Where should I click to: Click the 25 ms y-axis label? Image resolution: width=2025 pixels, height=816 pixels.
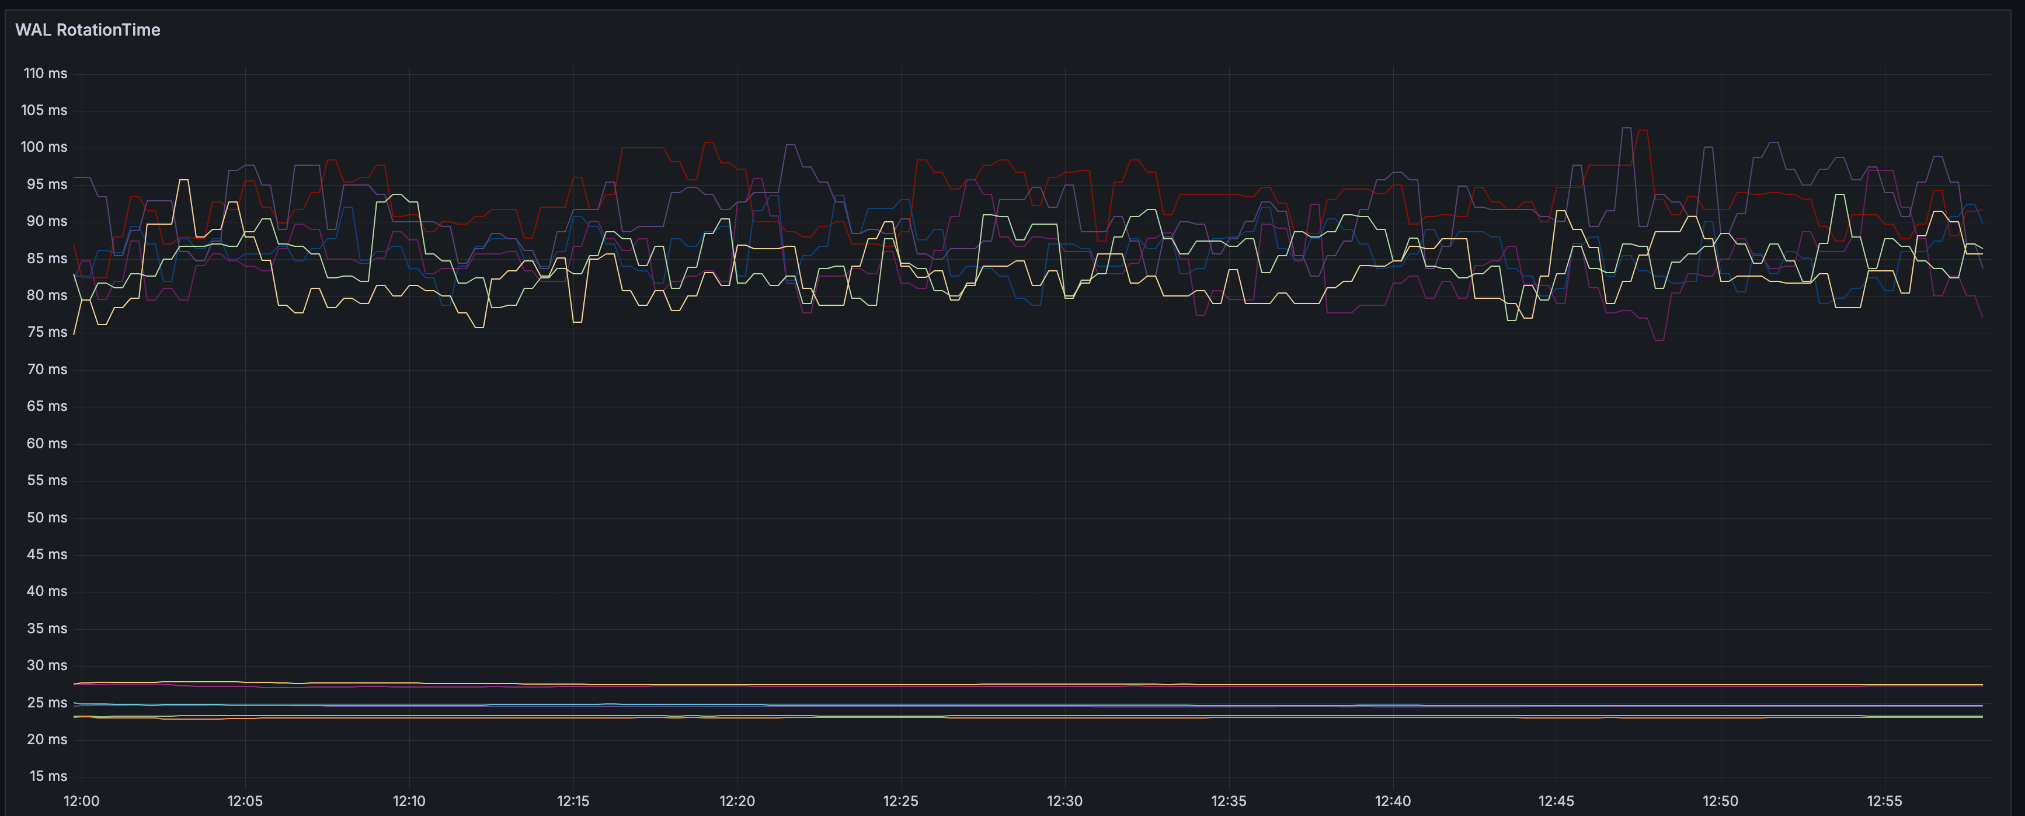46,702
